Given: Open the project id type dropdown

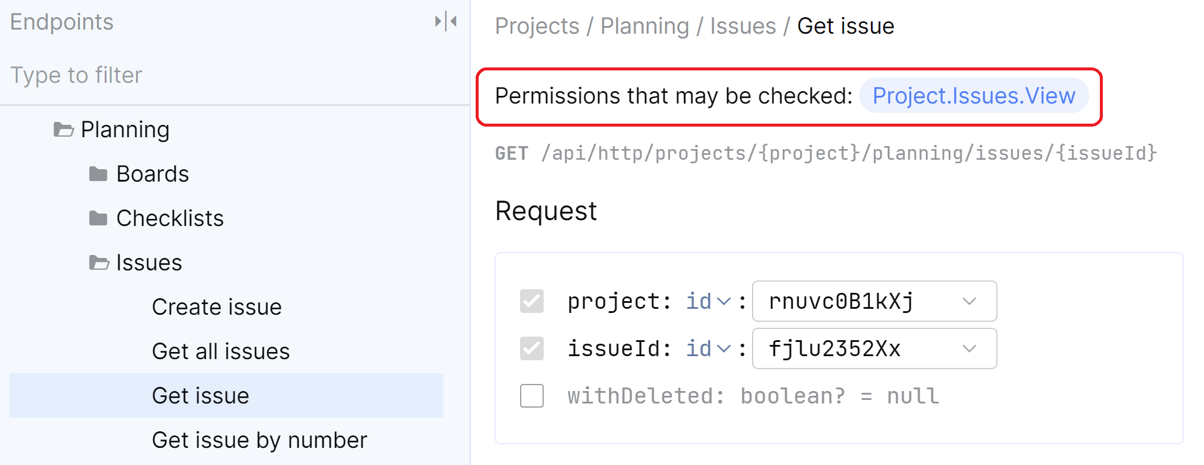Looking at the screenshot, I should click(x=708, y=301).
